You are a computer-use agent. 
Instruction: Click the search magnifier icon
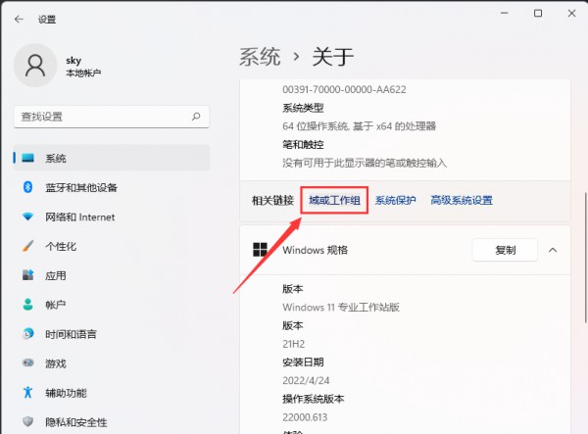coord(196,117)
